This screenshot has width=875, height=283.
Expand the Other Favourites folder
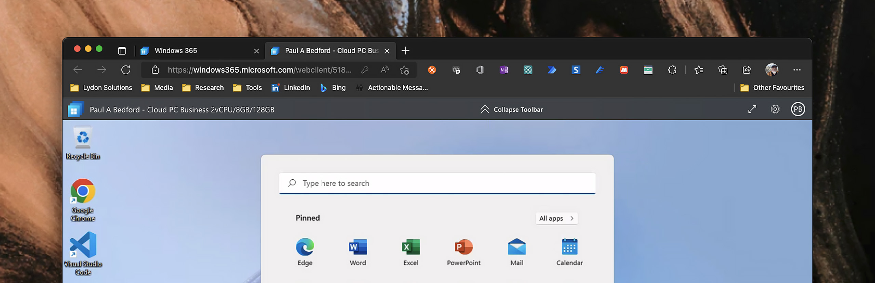point(772,88)
